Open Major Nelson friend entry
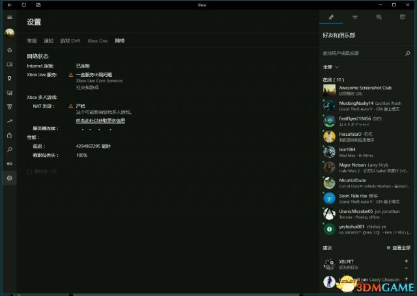 click(x=367, y=167)
